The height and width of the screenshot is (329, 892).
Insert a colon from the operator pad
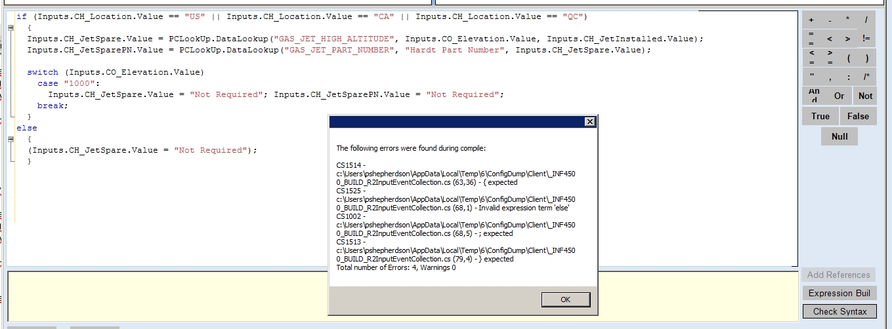pos(848,77)
